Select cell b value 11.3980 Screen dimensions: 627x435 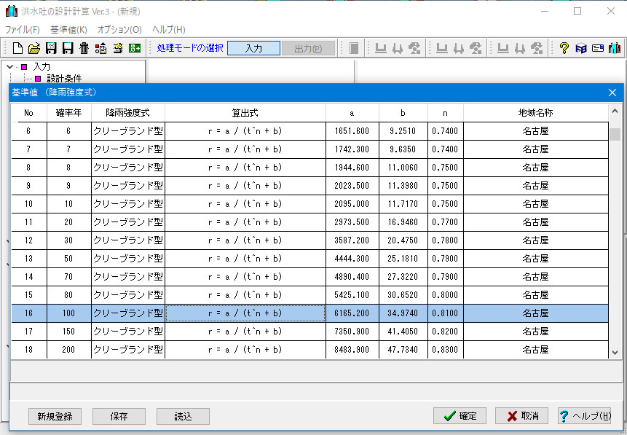coord(403,186)
